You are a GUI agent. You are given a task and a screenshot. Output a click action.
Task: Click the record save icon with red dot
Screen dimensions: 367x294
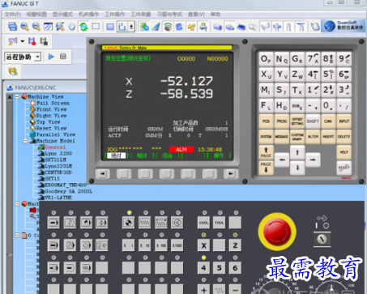[32, 41]
